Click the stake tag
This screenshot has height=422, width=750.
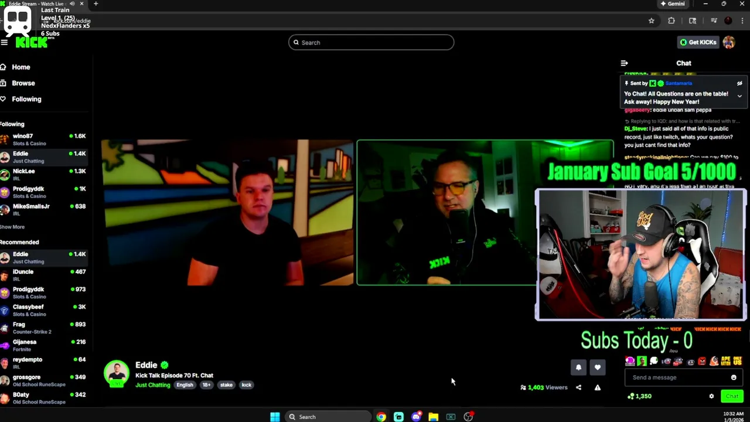226,385
